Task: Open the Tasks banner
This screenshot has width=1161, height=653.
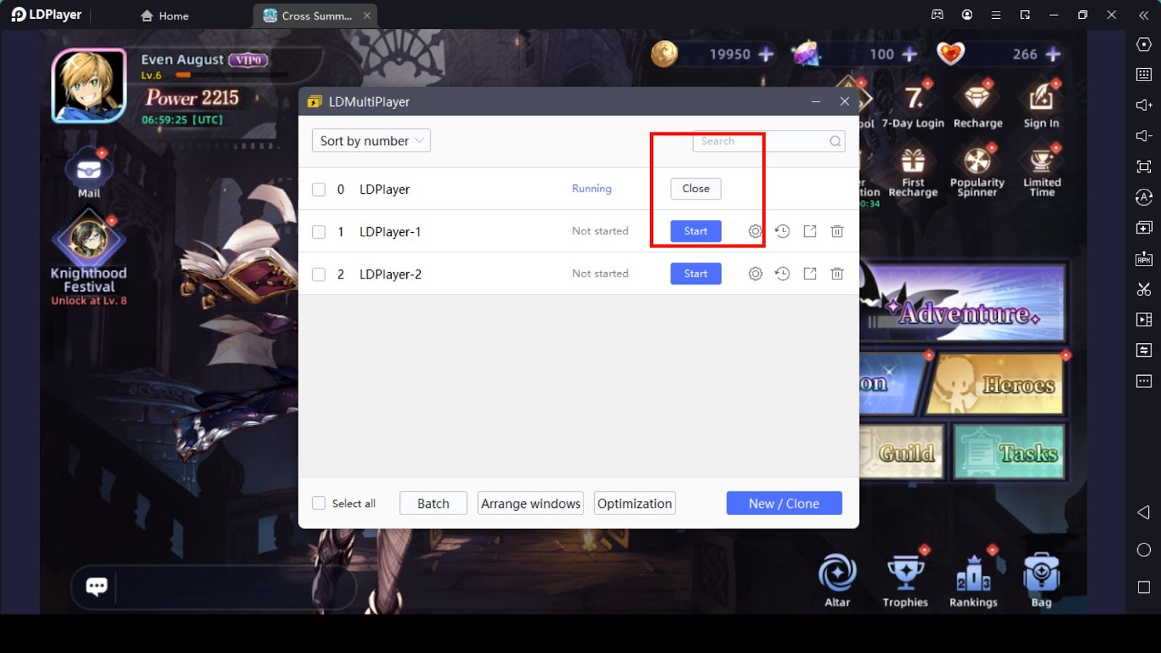Action: point(1009,452)
